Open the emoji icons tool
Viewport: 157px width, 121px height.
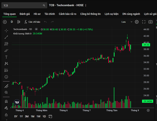pos(6,77)
